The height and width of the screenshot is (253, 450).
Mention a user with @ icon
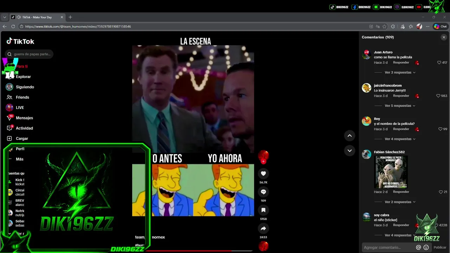click(418, 247)
